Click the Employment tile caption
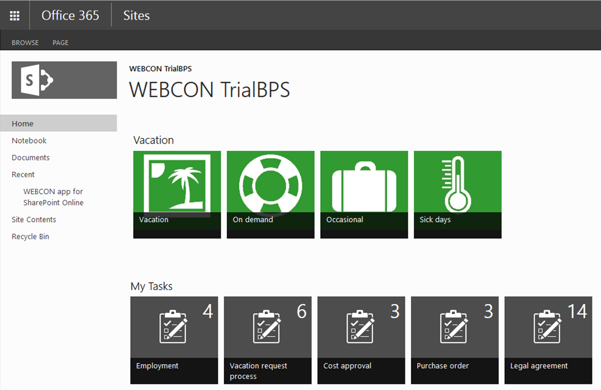601x390 pixels. (157, 366)
